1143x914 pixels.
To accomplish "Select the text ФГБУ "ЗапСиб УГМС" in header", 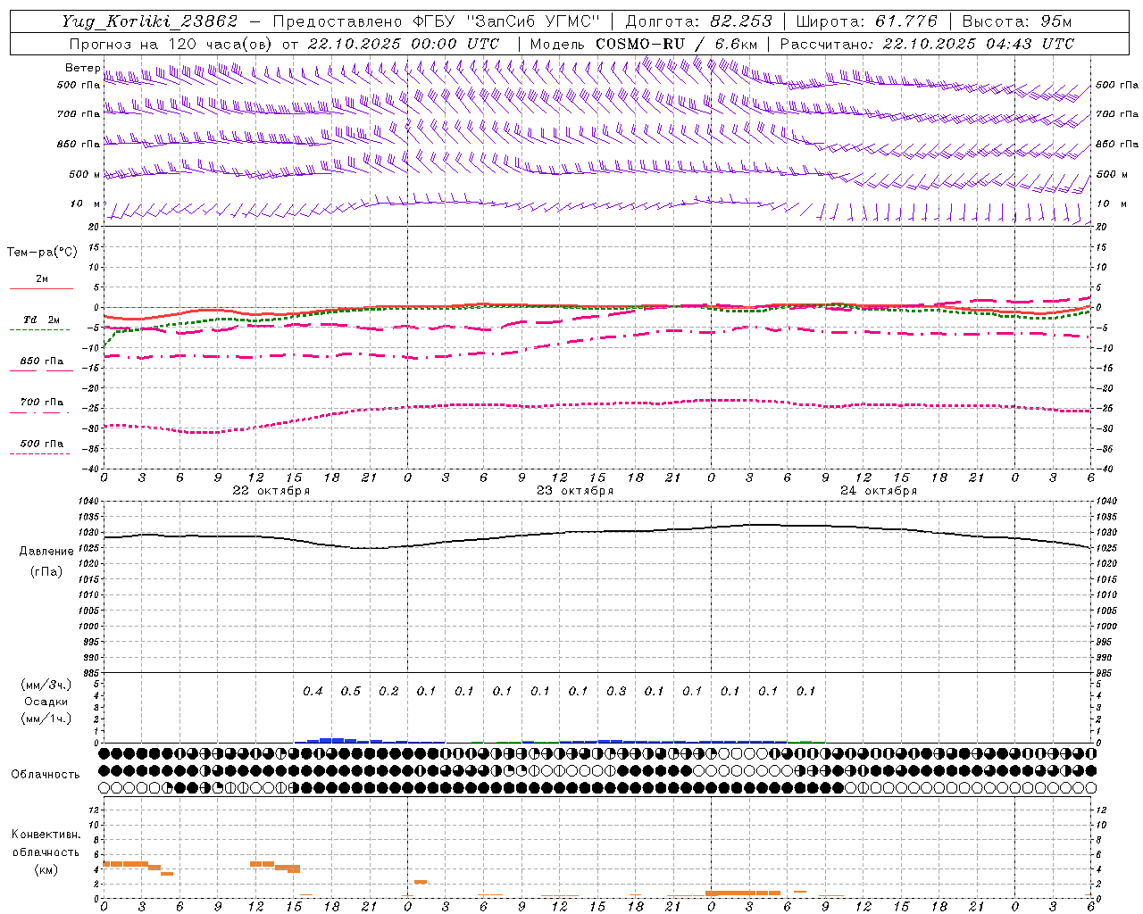I will tap(507, 21).
